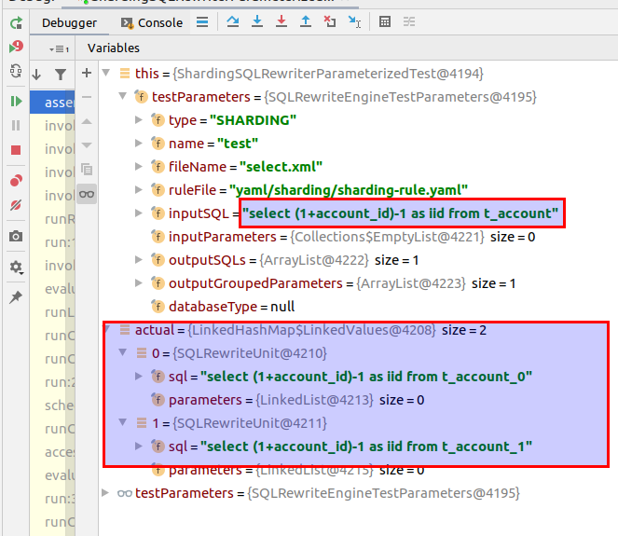Expand outputGroupedParameters list
The width and height of the screenshot is (618, 536).
(138, 282)
